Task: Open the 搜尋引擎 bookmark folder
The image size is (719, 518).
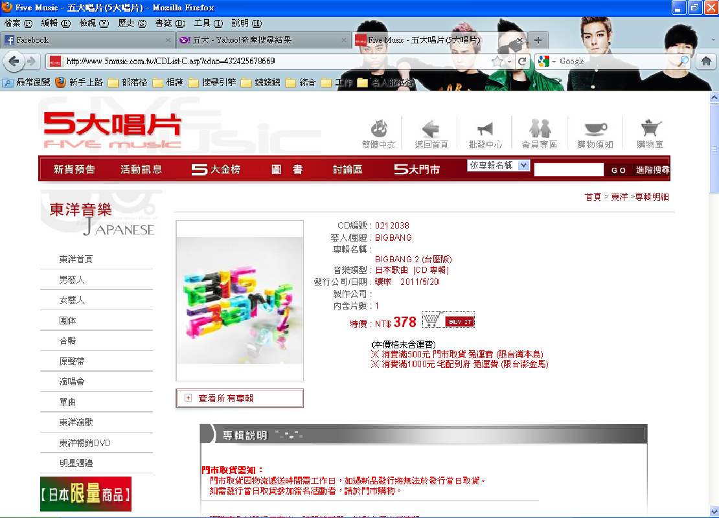Action: click(212, 82)
